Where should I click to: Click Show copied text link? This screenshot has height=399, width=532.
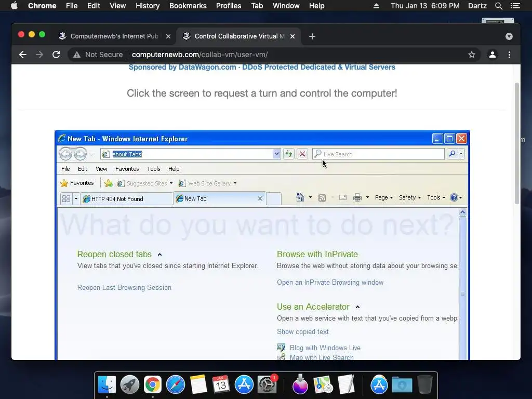(303, 332)
